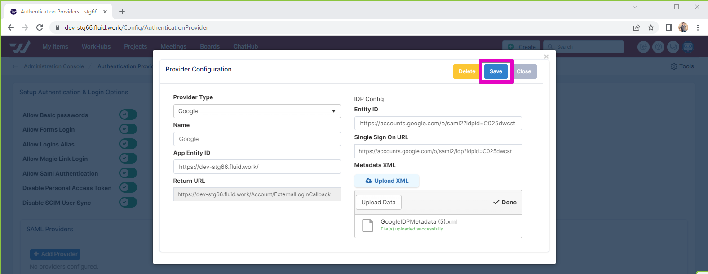
Task: Expand the tab search chevron in title bar
Action: coord(635,7)
